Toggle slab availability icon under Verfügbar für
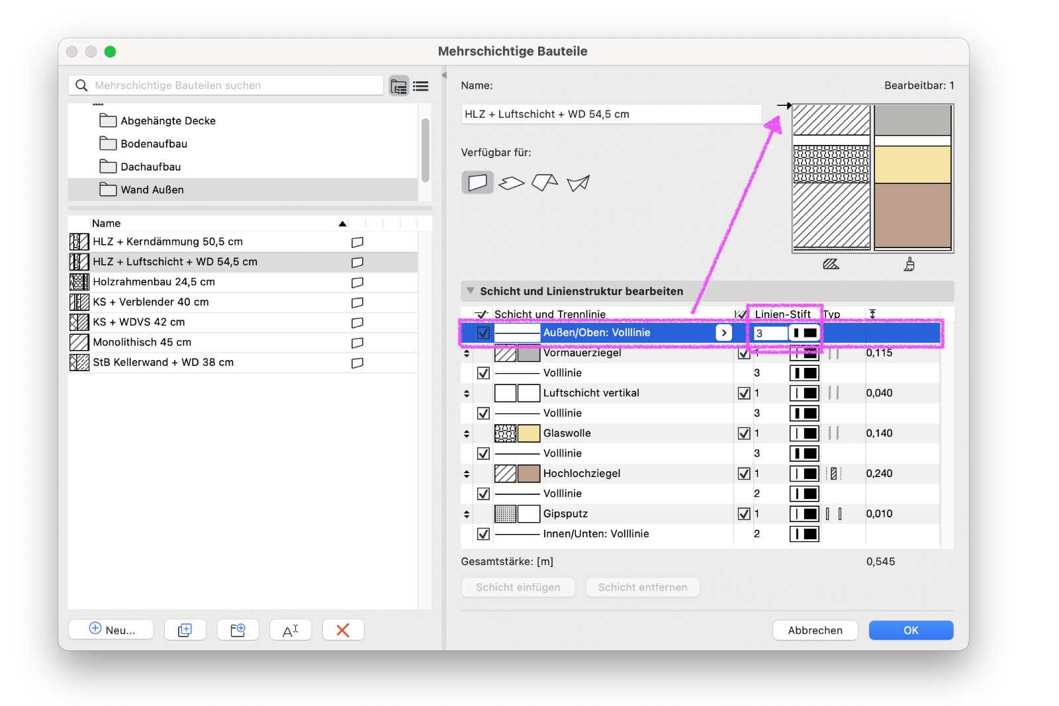 [511, 183]
